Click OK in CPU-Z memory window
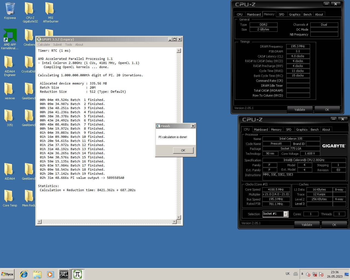The image size is (350, 280). coord(327,110)
